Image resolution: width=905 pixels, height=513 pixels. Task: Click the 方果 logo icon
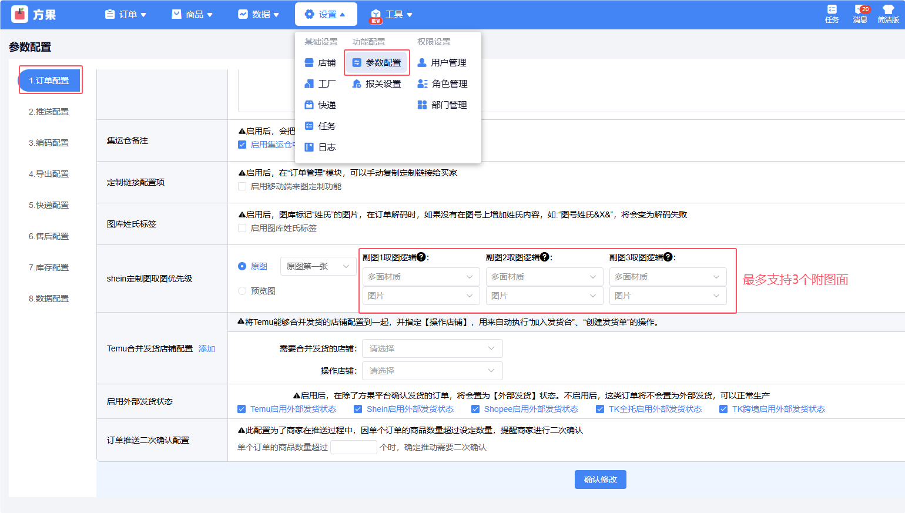point(20,14)
